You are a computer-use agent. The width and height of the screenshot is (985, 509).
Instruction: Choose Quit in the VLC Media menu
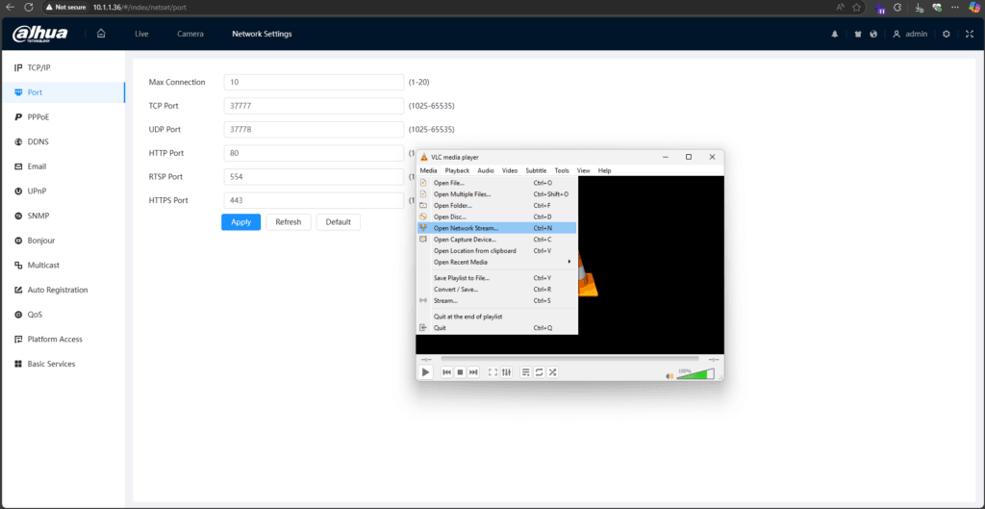(497, 328)
